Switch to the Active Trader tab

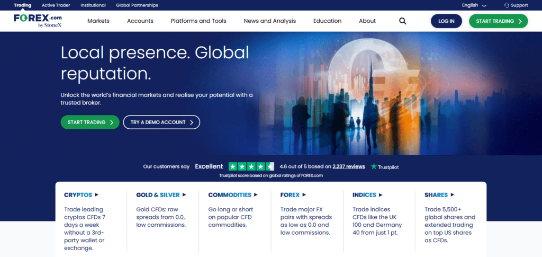pos(56,5)
